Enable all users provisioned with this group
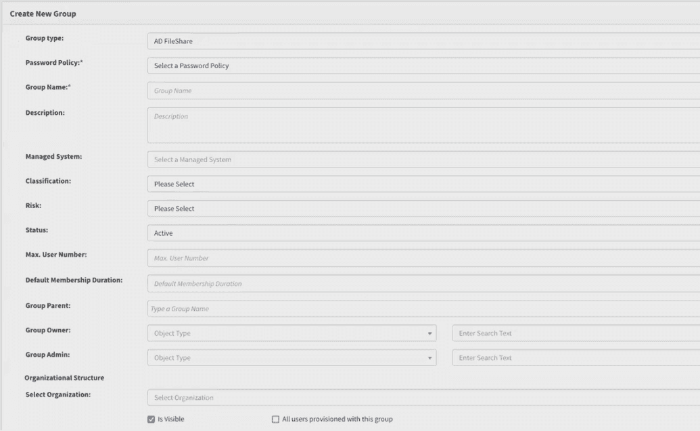700x431 pixels. click(275, 419)
